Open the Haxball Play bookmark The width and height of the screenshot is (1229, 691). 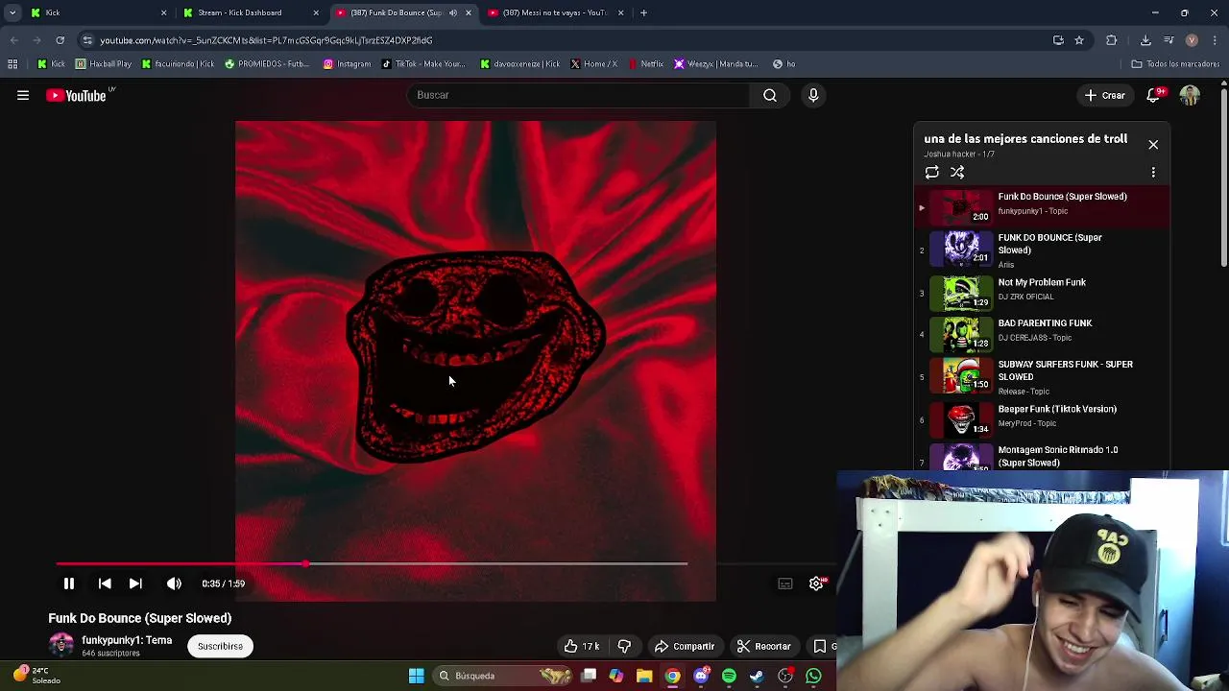(104, 64)
